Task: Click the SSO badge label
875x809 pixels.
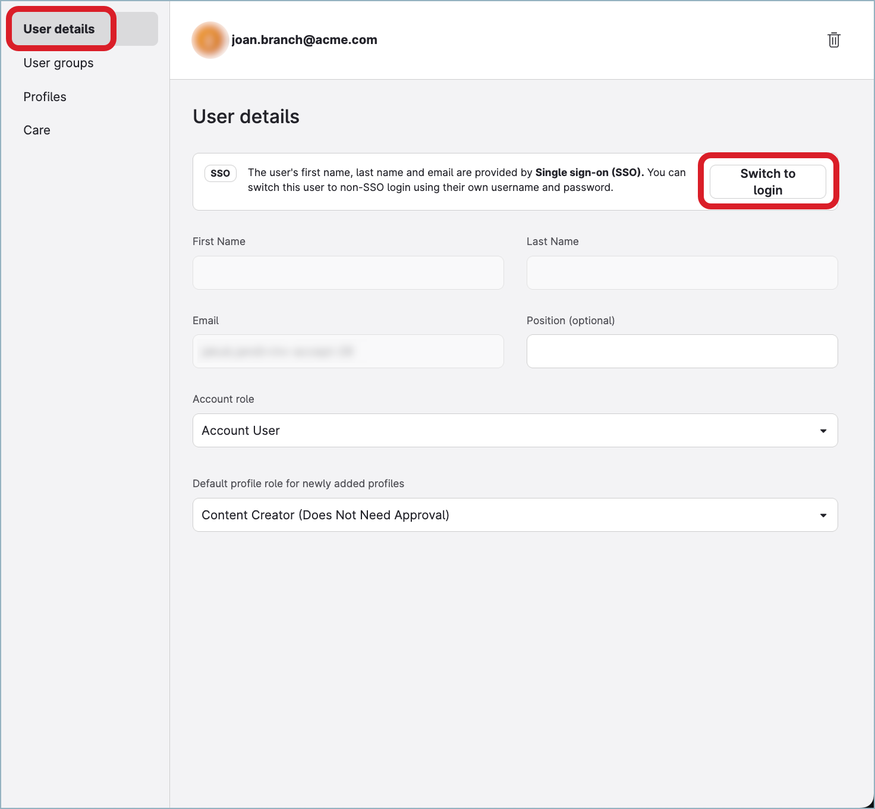Action: click(x=221, y=173)
